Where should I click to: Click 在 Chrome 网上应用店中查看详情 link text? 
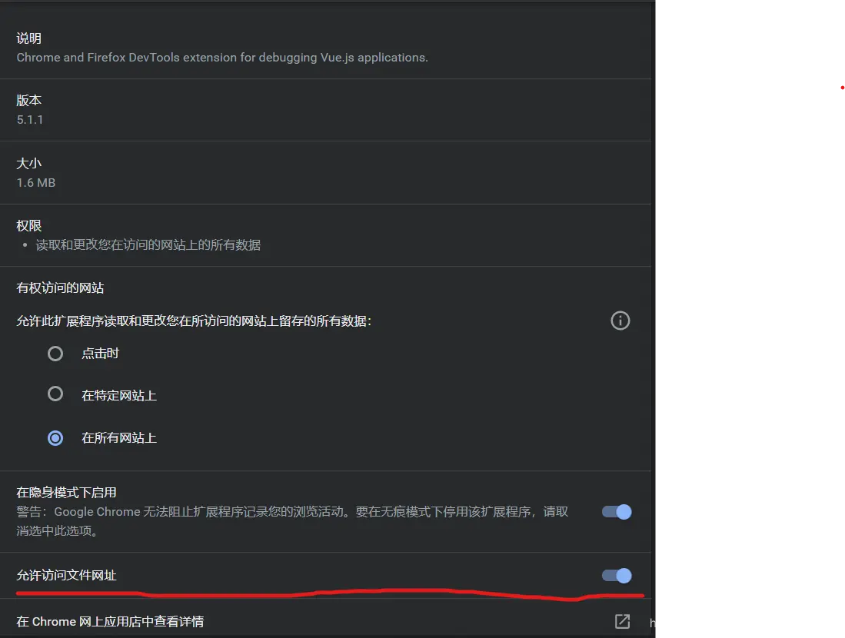click(x=110, y=622)
